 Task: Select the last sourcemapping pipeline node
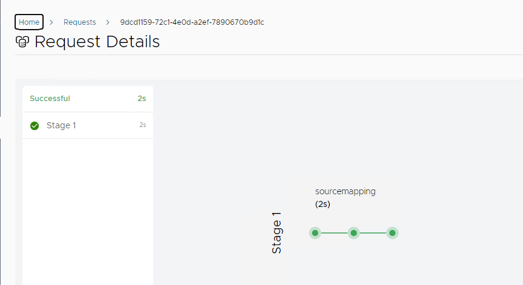point(393,233)
